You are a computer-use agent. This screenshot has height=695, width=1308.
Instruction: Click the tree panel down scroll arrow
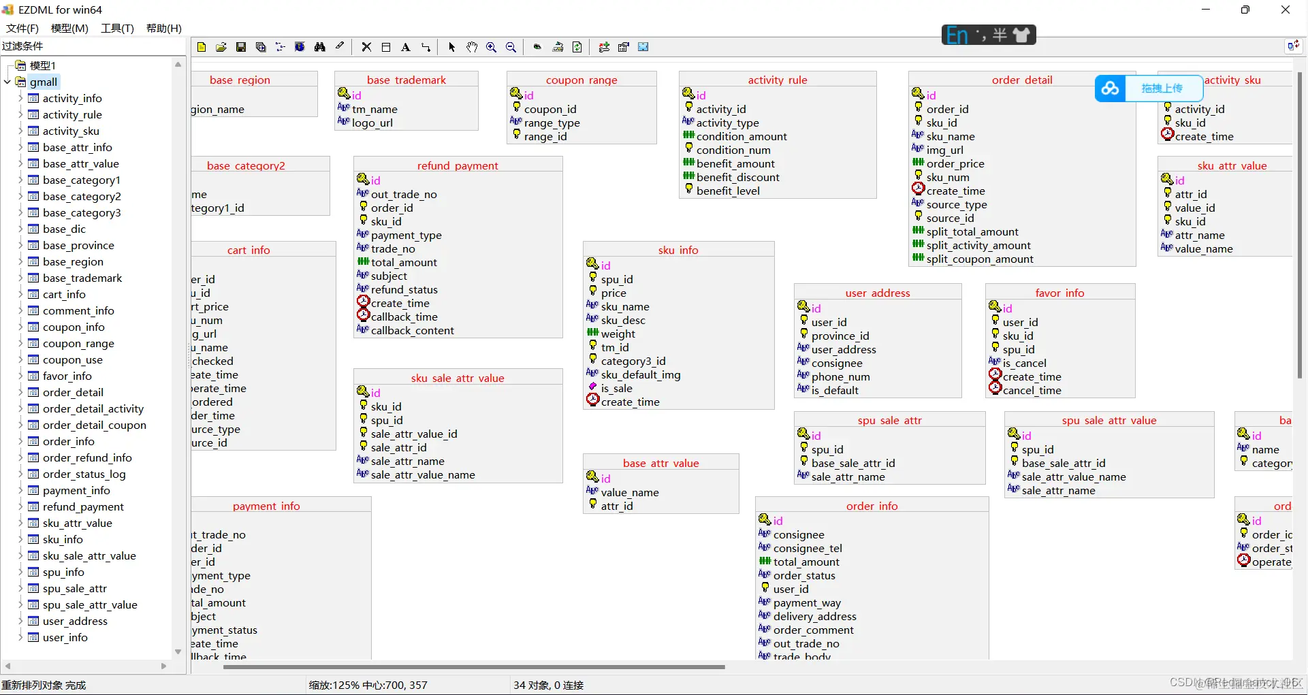click(x=178, y=651)
